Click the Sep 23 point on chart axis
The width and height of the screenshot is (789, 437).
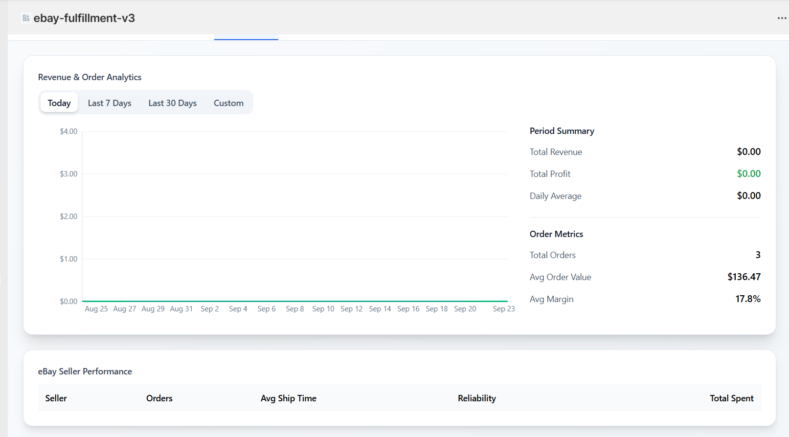click(x=503, y=309)
